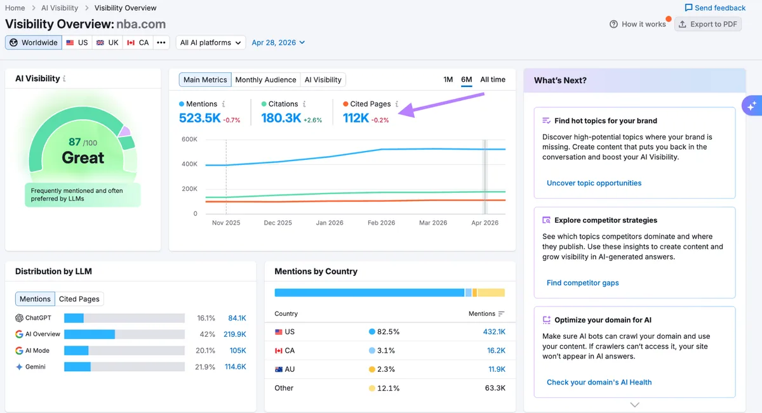Screen dimensions: 762x413
Task: Click the AU flag in country table
Action: 279,369
